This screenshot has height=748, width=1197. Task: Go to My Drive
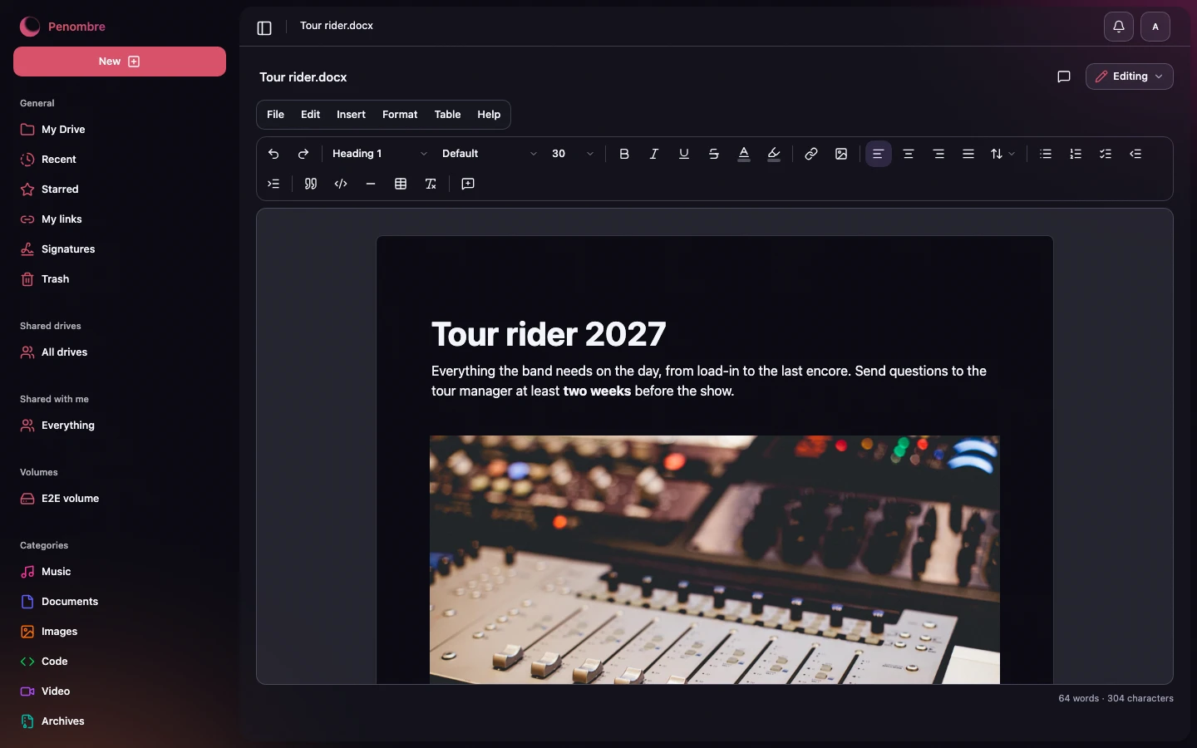[x=120, y=130]
